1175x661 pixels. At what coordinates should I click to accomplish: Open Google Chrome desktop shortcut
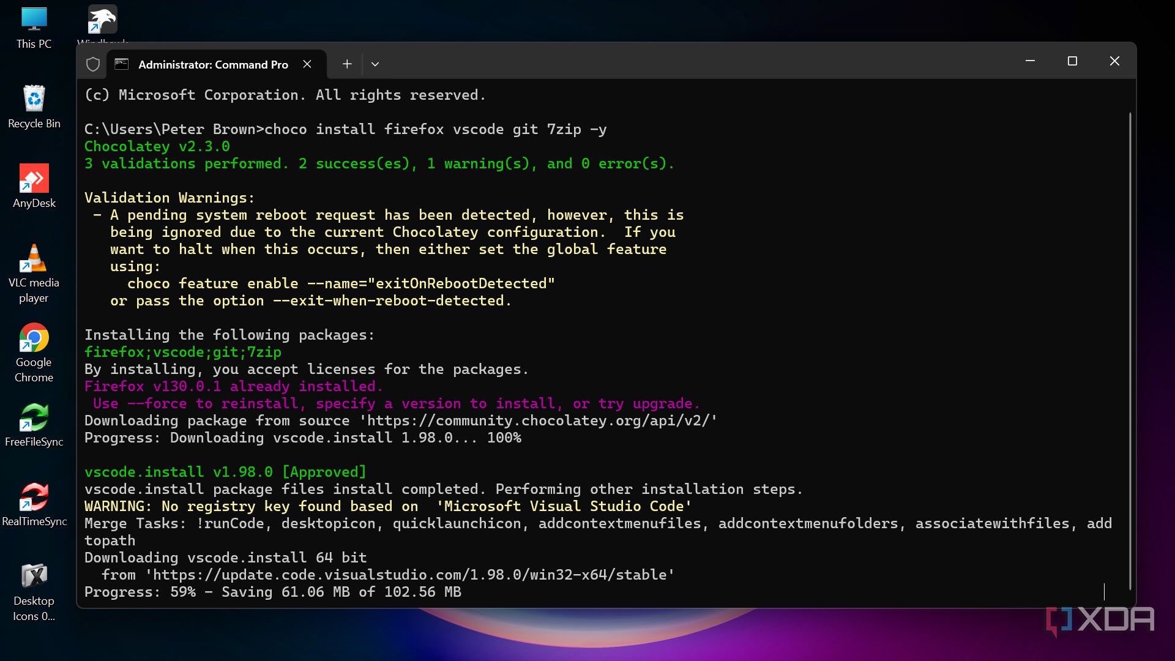[x=34, y=353]
